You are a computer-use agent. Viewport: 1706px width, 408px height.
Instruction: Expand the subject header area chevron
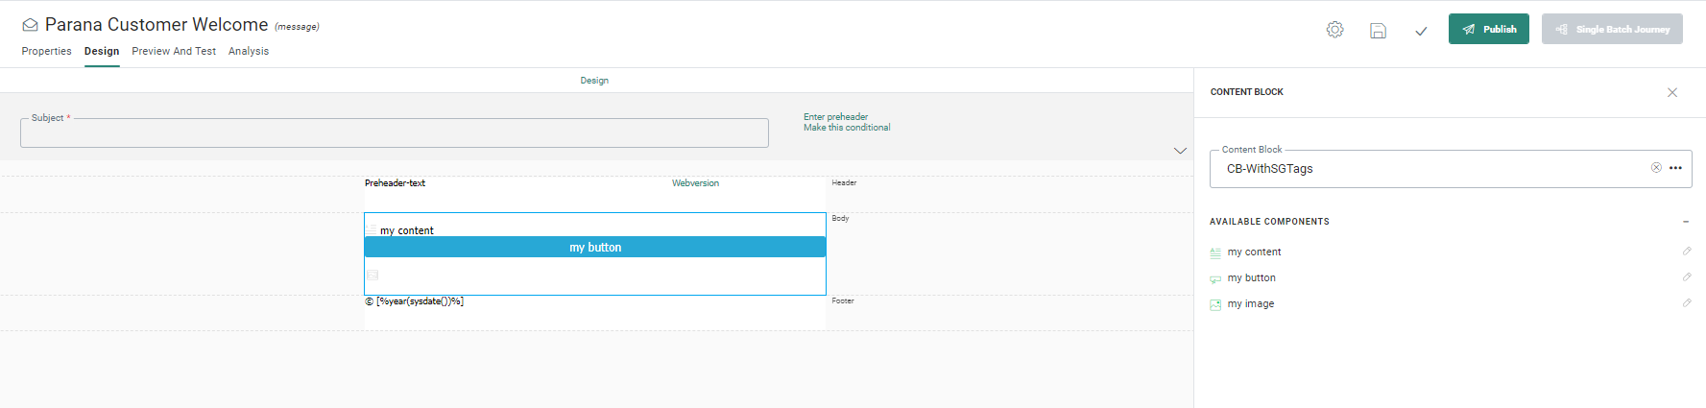pyautogui.click(x=1180, y=151)
